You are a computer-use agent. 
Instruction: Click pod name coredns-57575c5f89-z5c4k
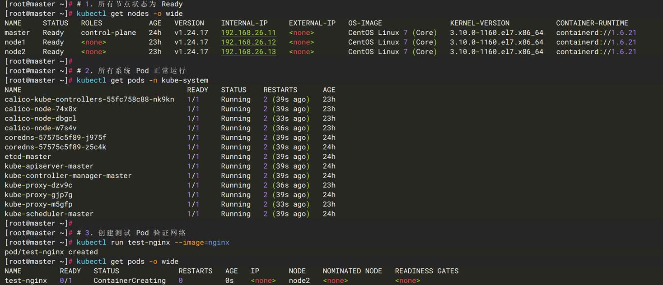[x=56, y=147]
